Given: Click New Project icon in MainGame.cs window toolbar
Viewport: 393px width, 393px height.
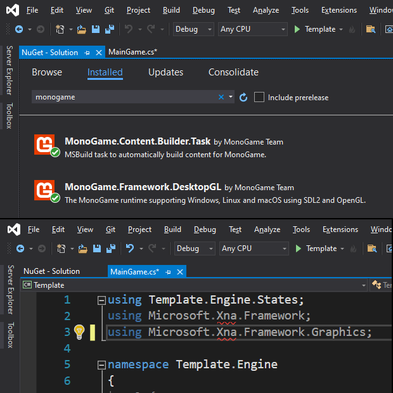Looking at the screenshot, I should pos(61,248).
